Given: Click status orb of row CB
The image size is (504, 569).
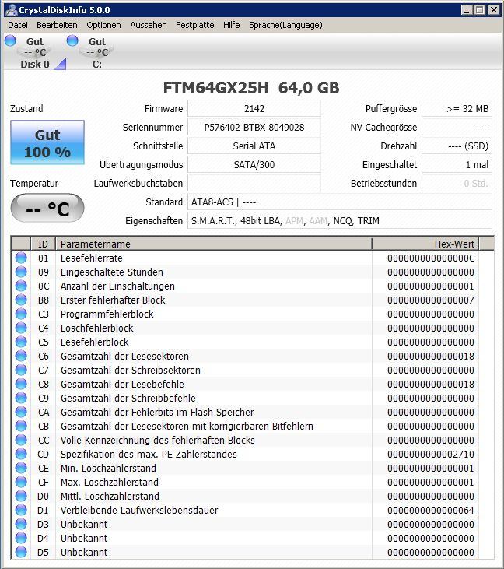Looking at the screenshot, I should [21, 426].
